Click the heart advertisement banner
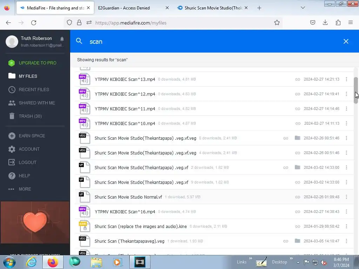Screen dimensions: 359x269 click(x=35, y=222)
